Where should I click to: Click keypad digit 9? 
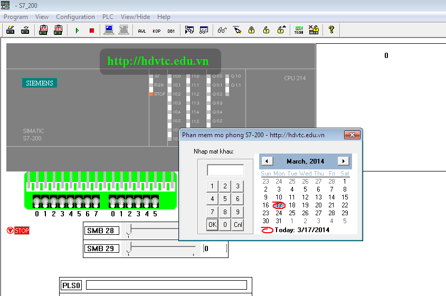click(x=238, y=212)
